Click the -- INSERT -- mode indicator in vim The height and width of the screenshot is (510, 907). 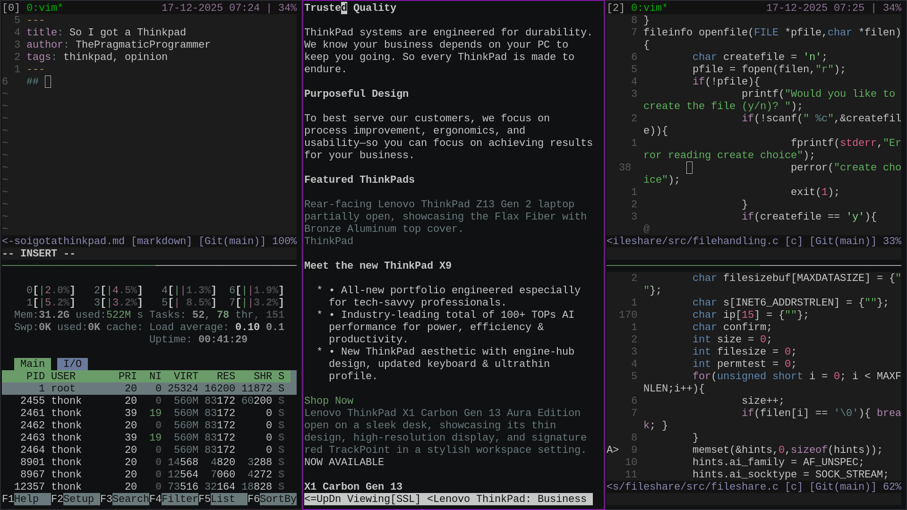tap(38, 254)
